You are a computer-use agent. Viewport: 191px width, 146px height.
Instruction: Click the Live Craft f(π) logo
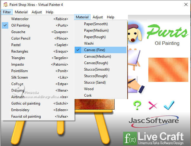(153, 138)
